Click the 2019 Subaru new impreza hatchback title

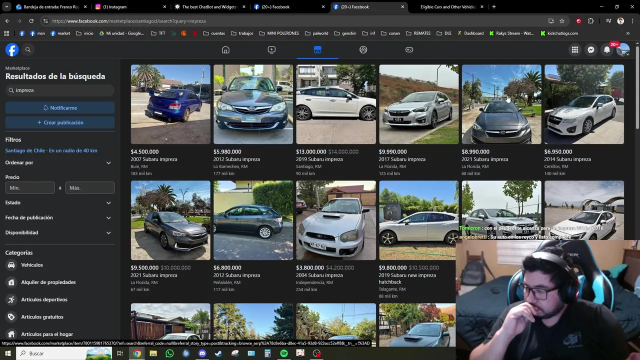coord(407,278)
